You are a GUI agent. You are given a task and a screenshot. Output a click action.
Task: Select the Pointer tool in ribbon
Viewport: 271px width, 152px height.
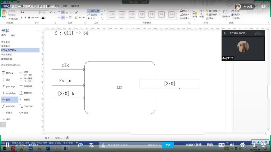coord(93,11)
